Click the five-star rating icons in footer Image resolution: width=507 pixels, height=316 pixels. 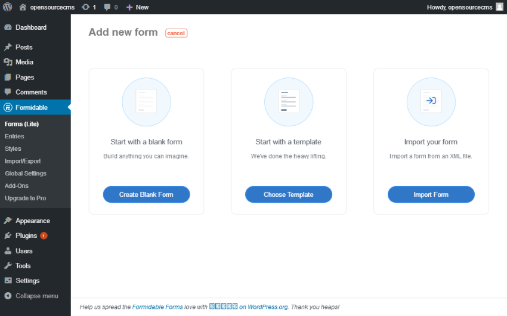tap(224, 306)
